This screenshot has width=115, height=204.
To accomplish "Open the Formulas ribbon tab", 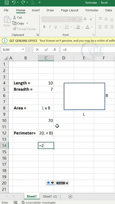I will coord(92,10).
